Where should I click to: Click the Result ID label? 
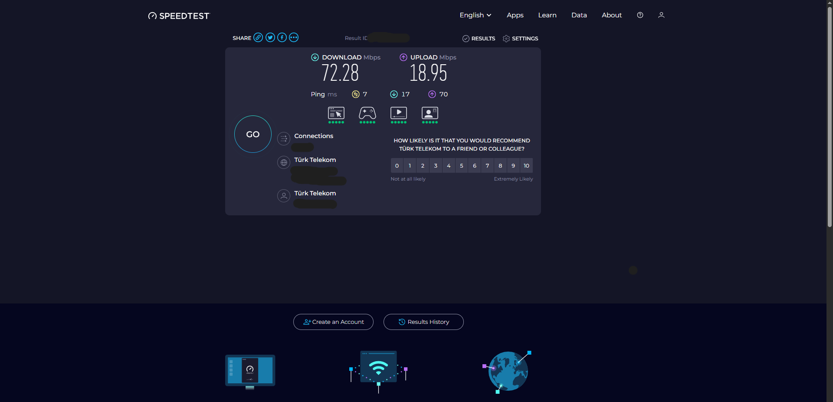[356, 38]
